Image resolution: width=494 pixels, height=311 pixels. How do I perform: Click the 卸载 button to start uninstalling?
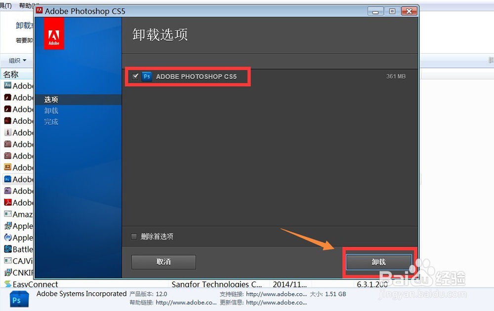point(378,262)
